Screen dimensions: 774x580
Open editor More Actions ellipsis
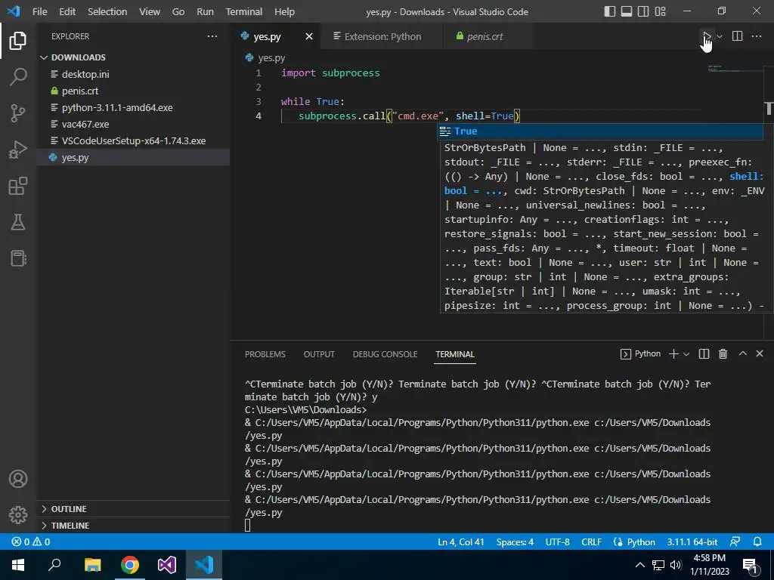(756, 36)
